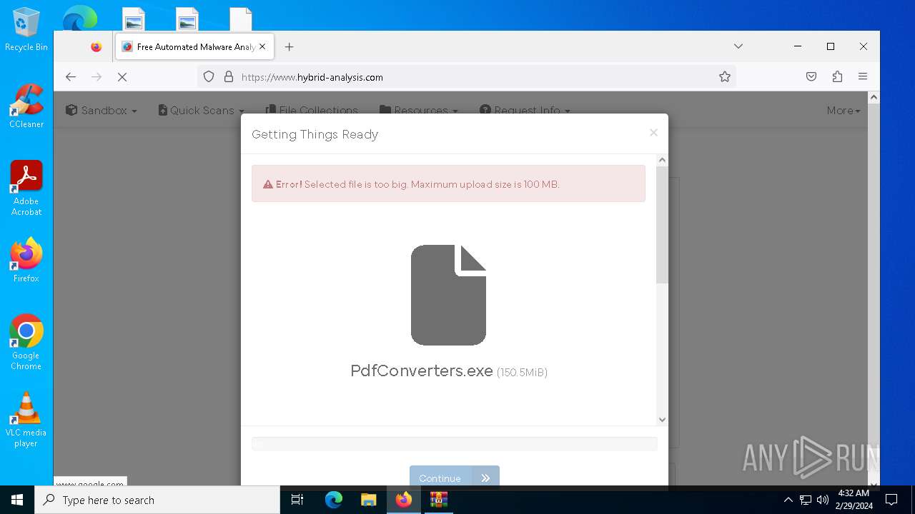
Task: Open the Firefox desktop shortcut
Action: tap(26, 260)
